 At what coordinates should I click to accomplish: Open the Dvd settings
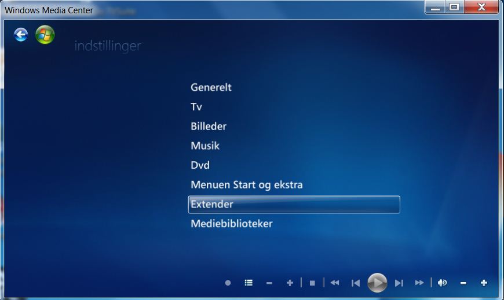(x=200, y=165)
